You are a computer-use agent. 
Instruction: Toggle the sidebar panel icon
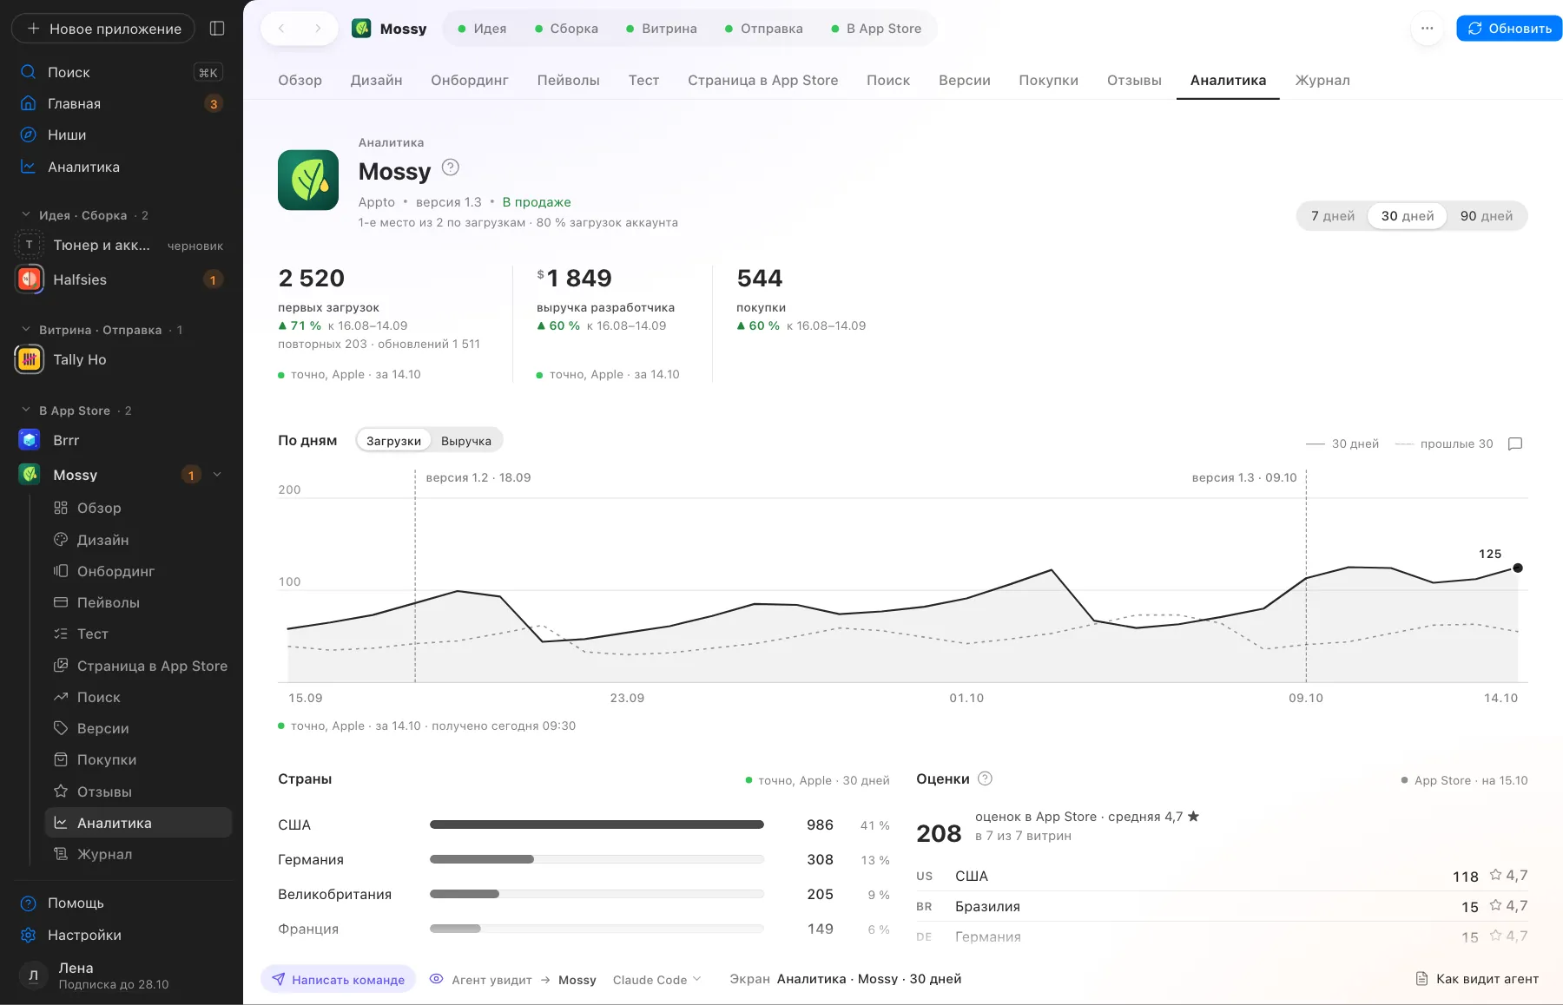click(x=217, y=29)
